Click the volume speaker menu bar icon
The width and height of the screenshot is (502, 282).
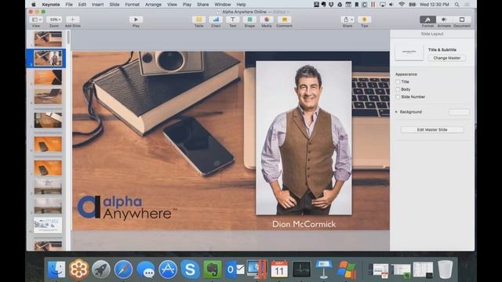[x=391, y=5]
